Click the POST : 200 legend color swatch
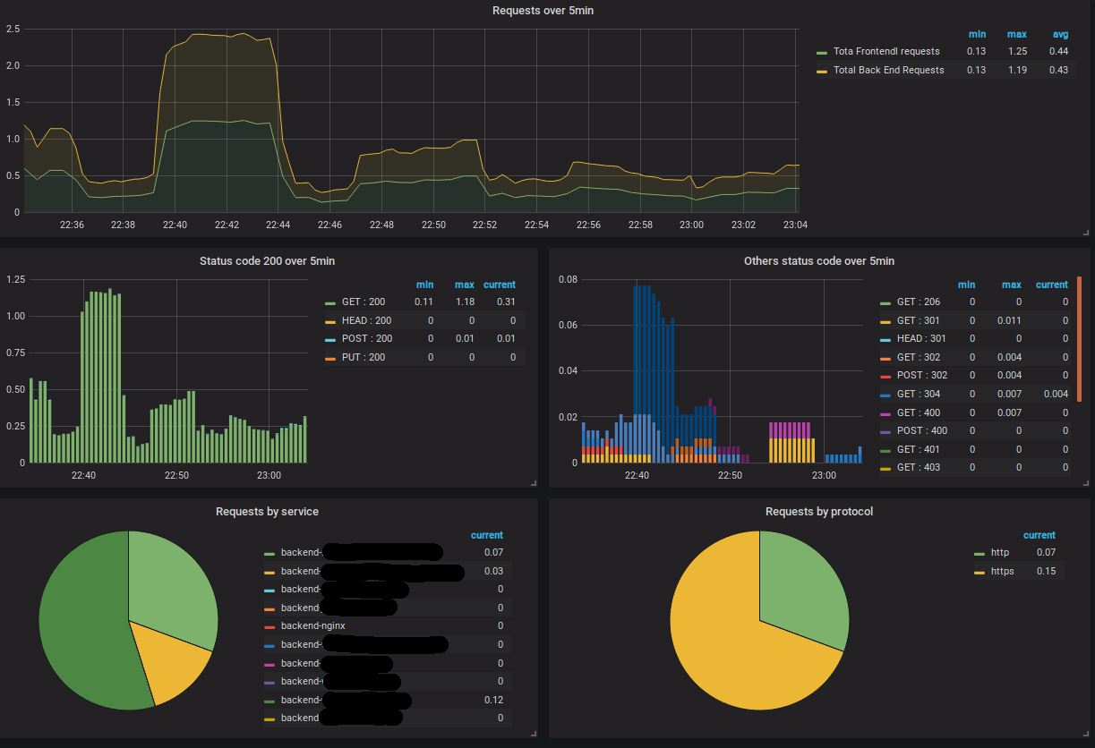This screenshot has height=748, width=1095. coord(330,340)
